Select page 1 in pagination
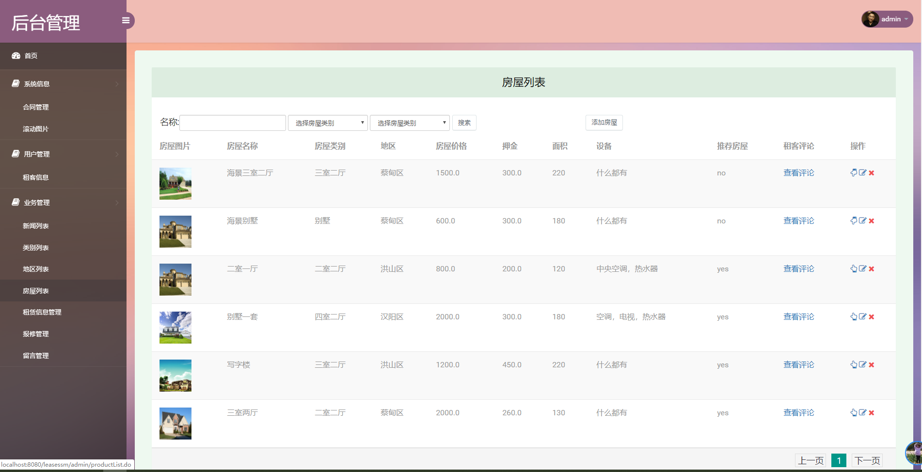The image size is (922, 472). click(839, 460)
